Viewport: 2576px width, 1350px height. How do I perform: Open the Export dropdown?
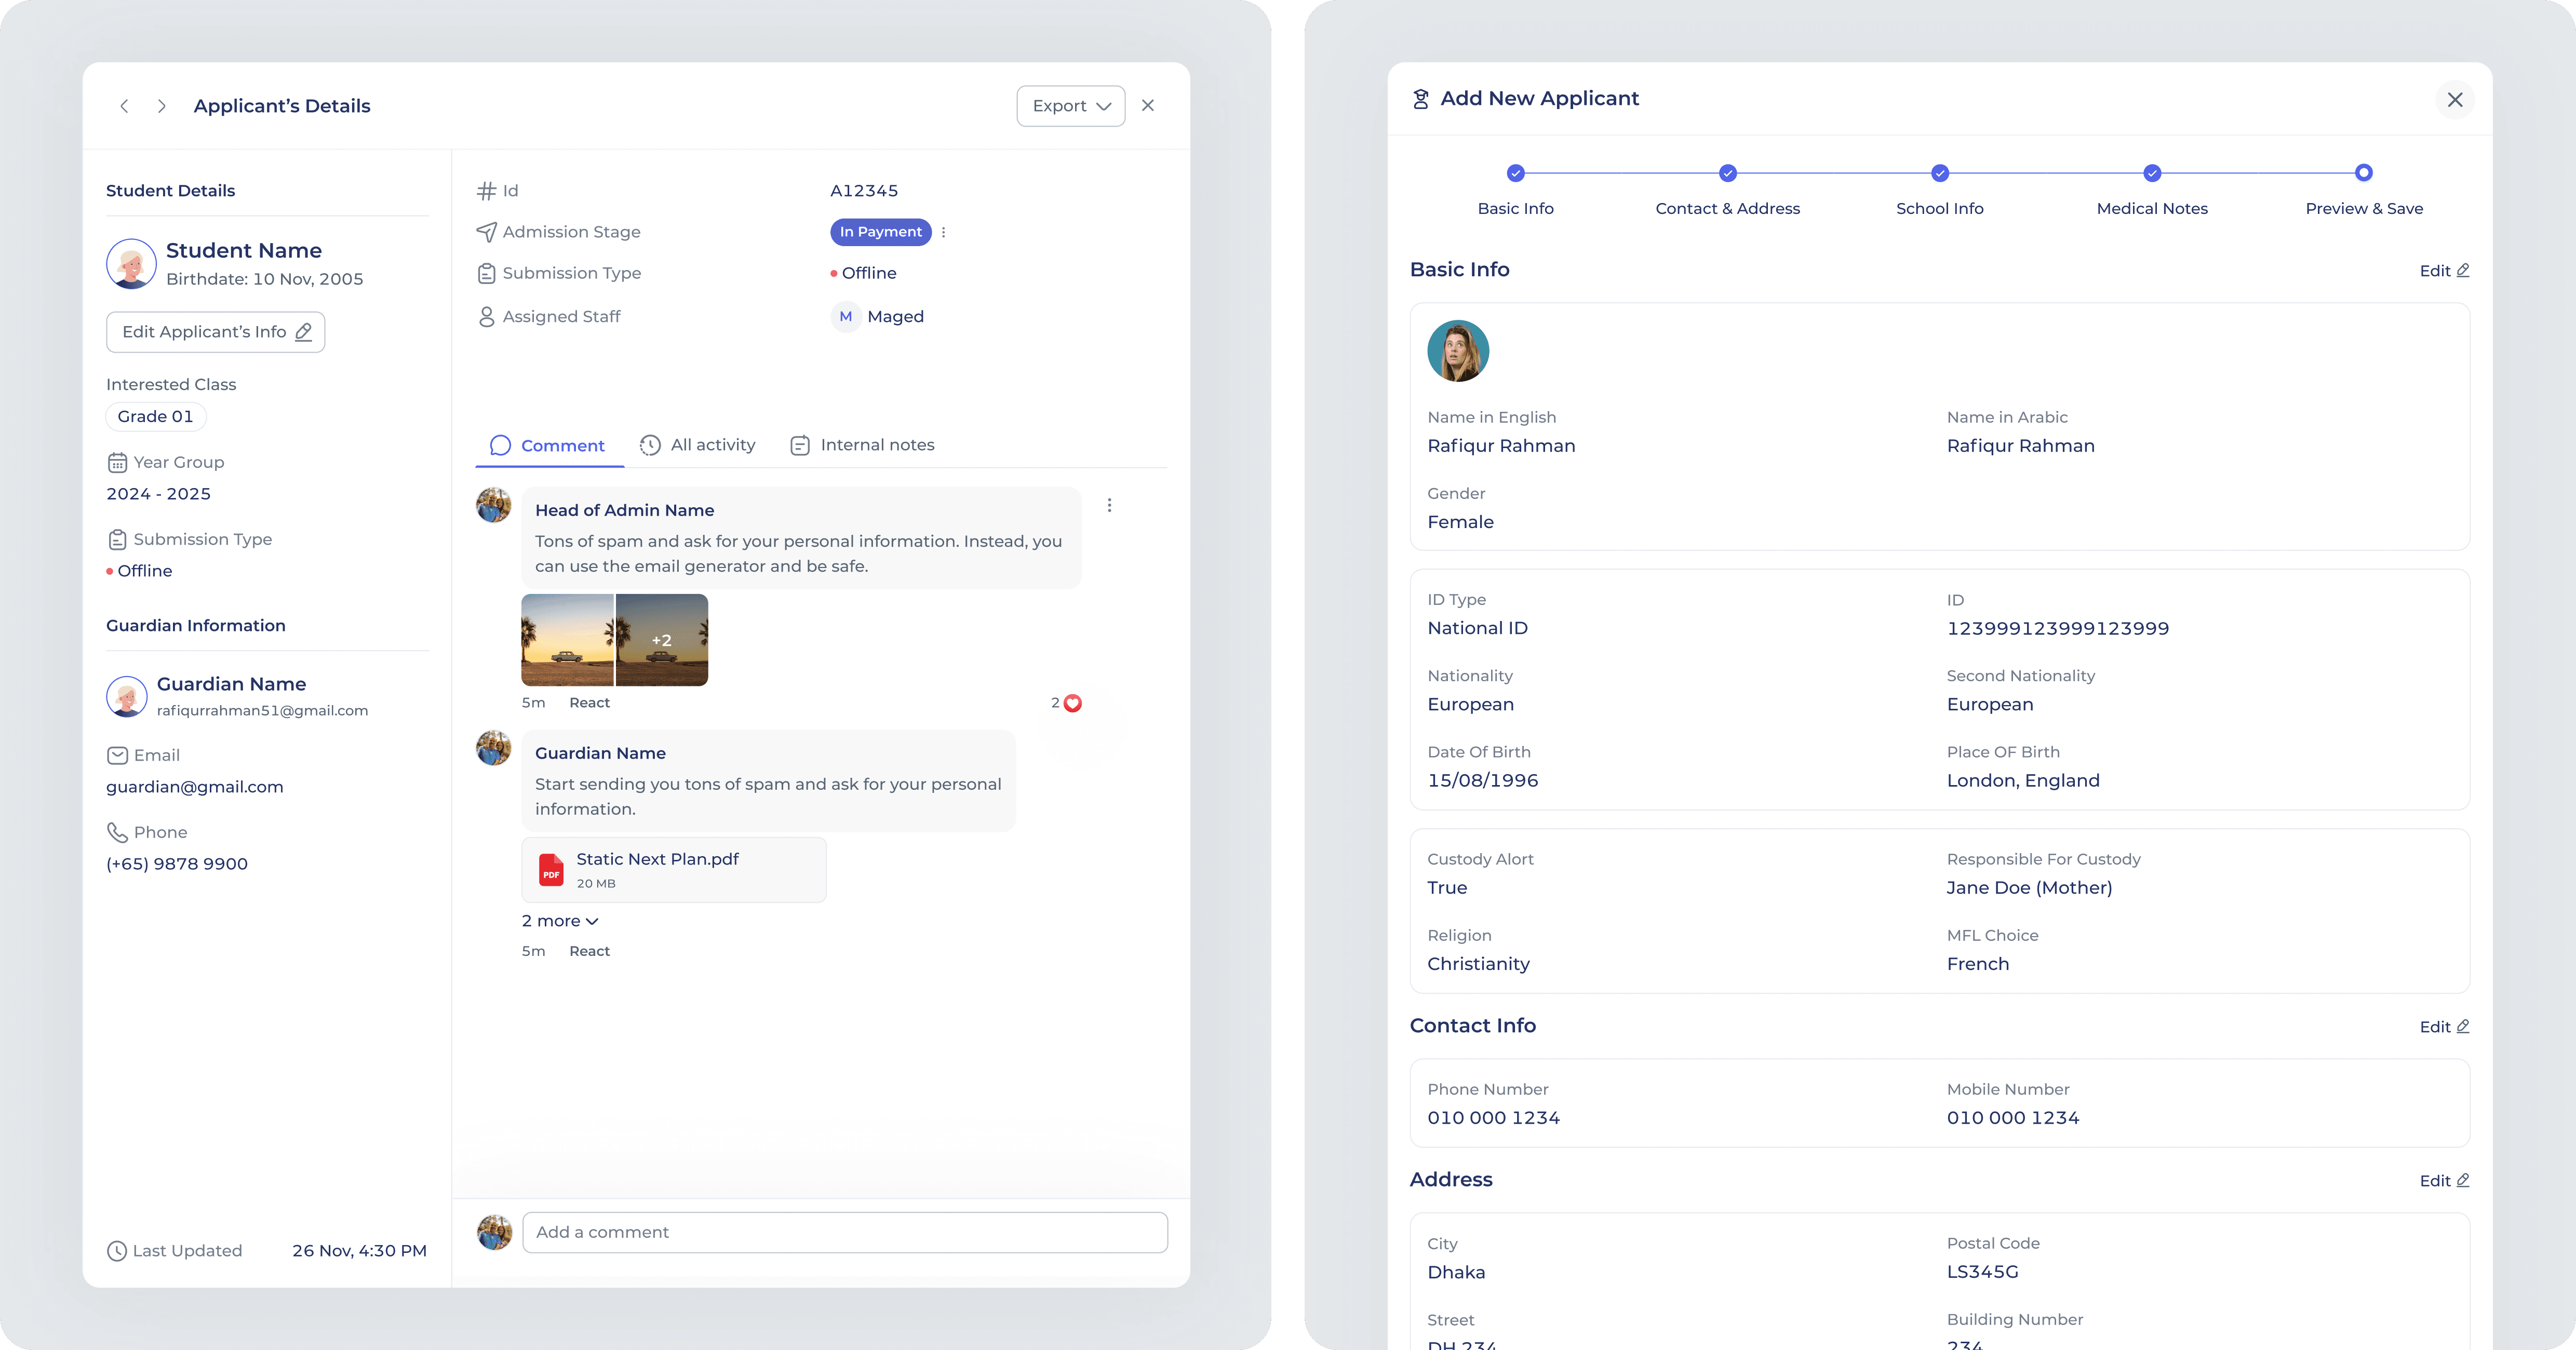click(x=1070, y=105)
